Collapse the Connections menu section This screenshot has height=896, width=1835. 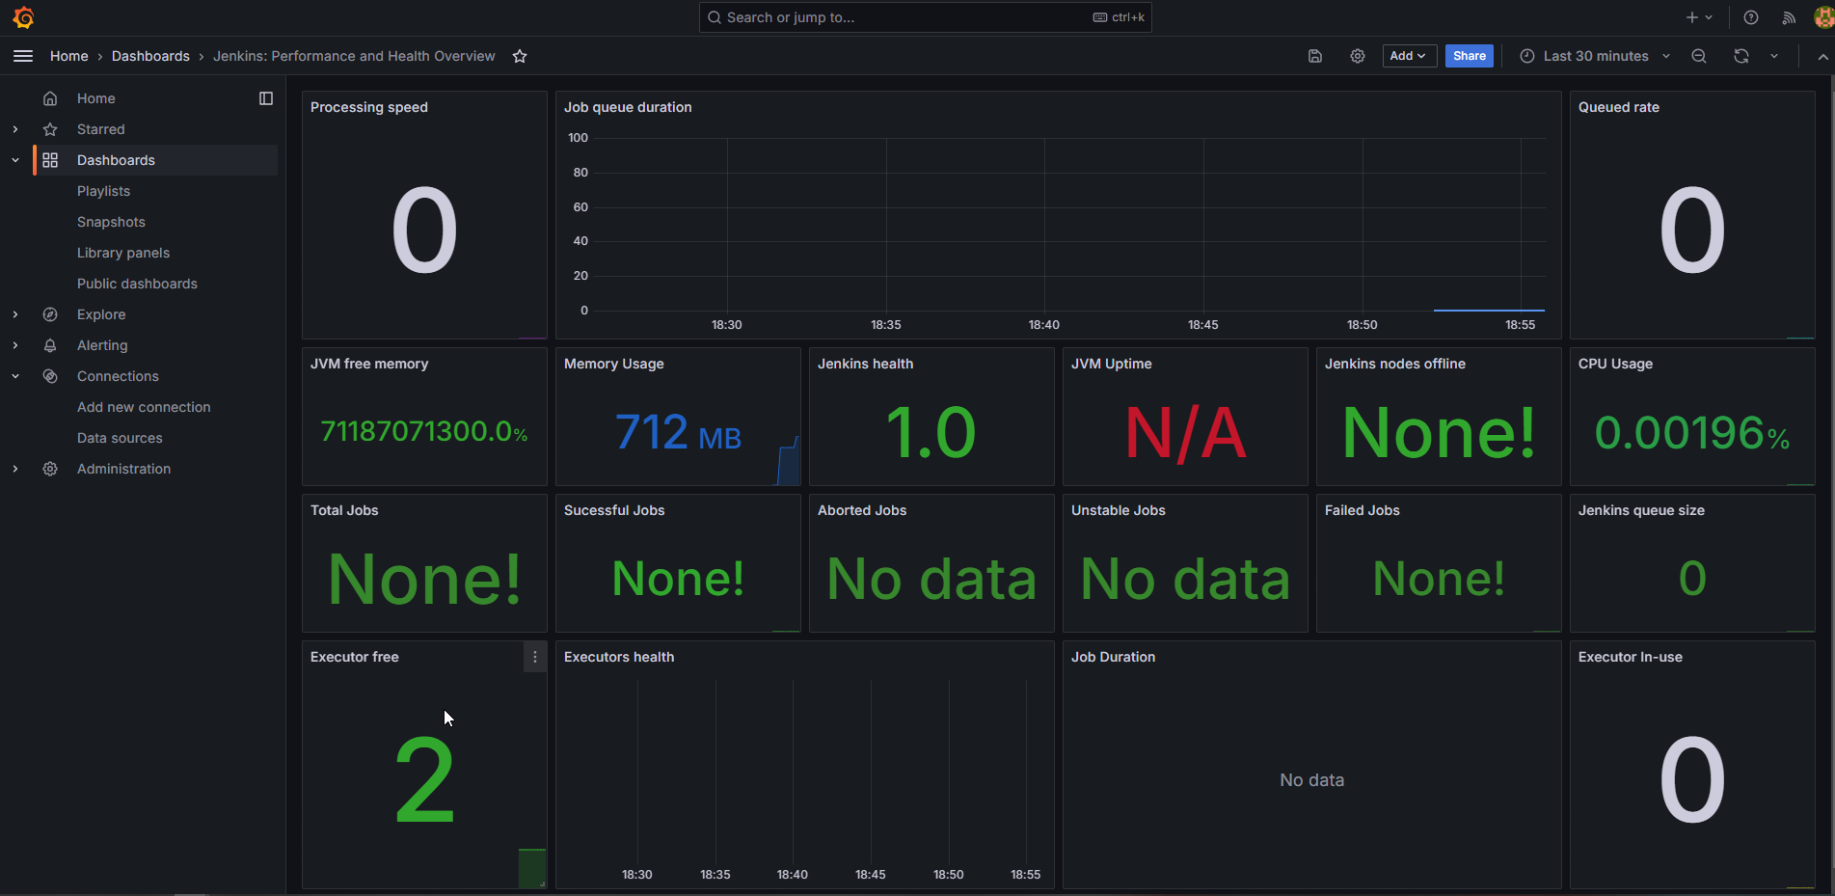click(15, 376)
